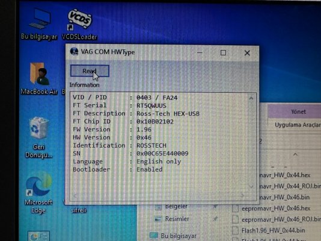Open the Yönet ribbon tab
The height and width of the screenshot is (241, 321).
(x=298, y=112)
